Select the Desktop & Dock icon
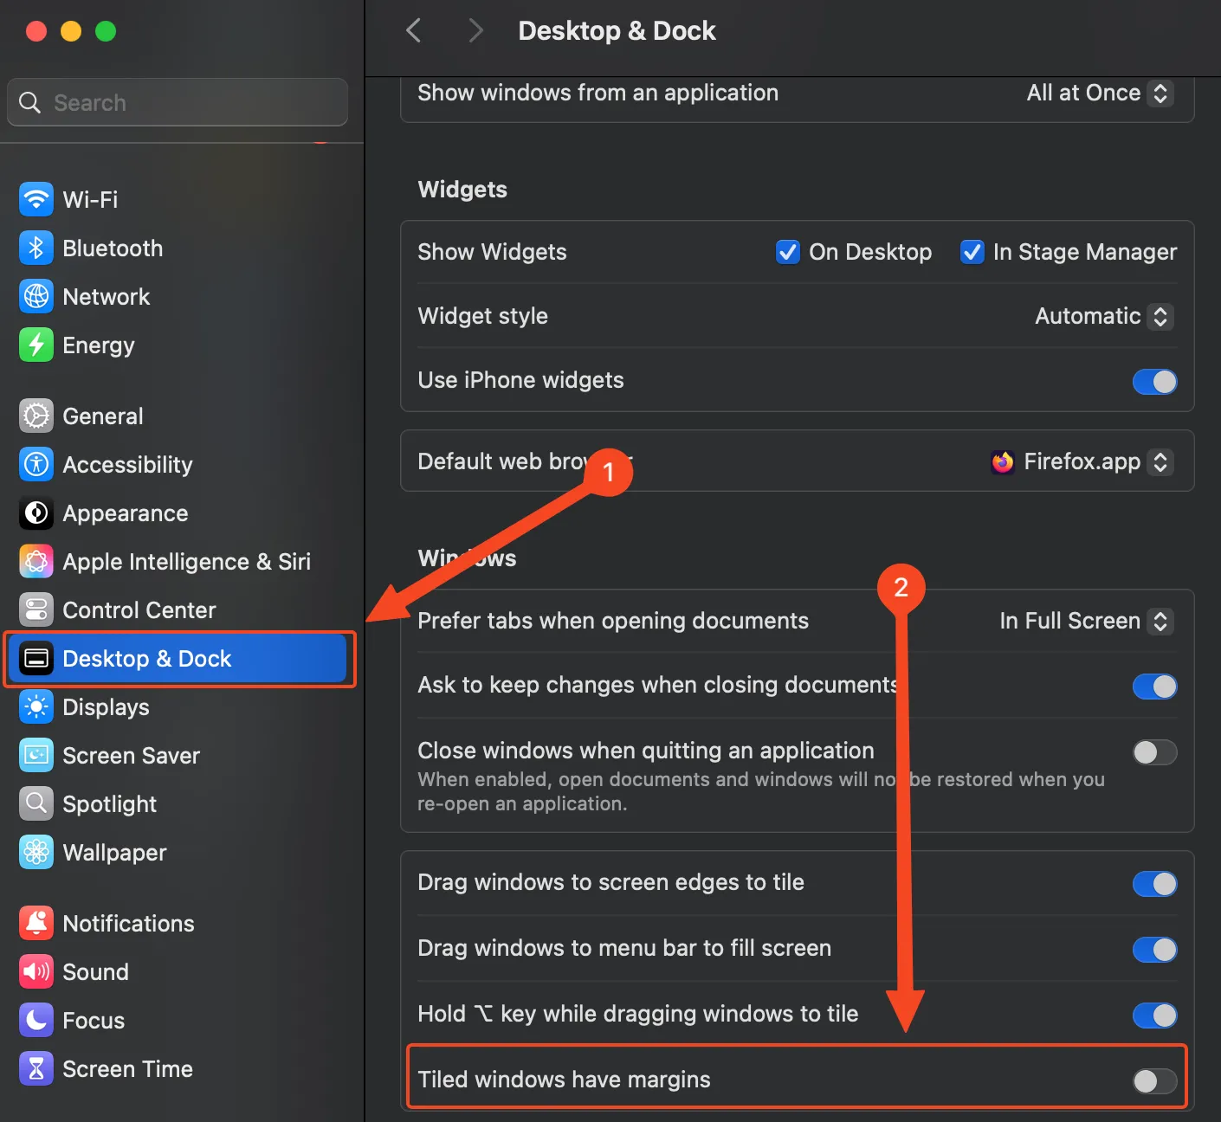The width and height of the screenshot is (1221, 1122). 36,659
